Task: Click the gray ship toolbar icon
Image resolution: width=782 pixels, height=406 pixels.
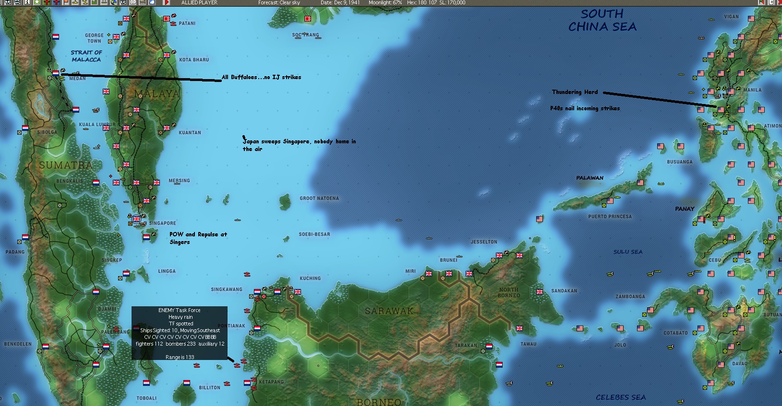Action: tap(104, 2)
